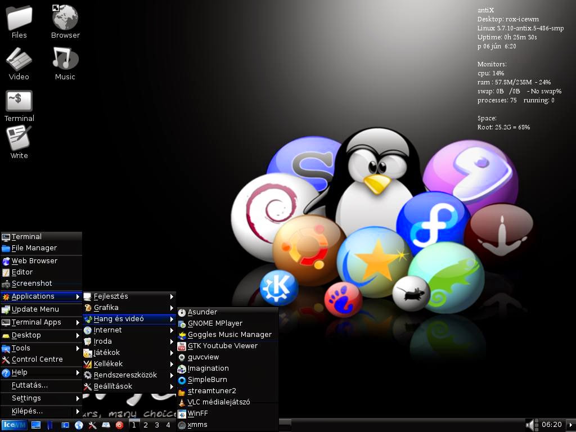Expand the Desktop submenu arrow
Viewport: 576px width, 432px height.
tap(78, 335)
